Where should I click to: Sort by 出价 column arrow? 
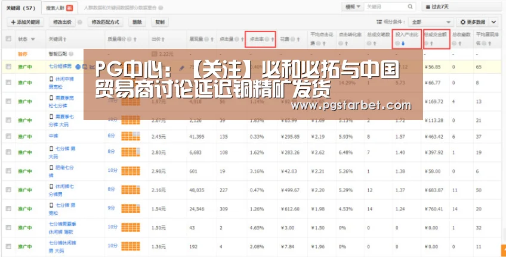[x=163, y=39]
